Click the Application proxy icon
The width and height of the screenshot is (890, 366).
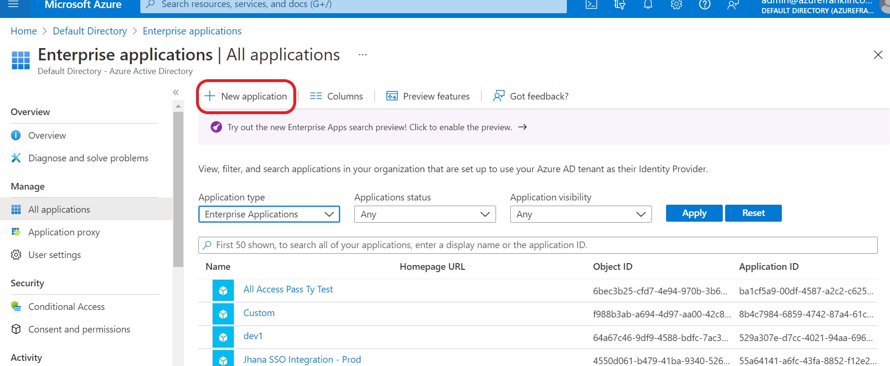click(16, 232)
